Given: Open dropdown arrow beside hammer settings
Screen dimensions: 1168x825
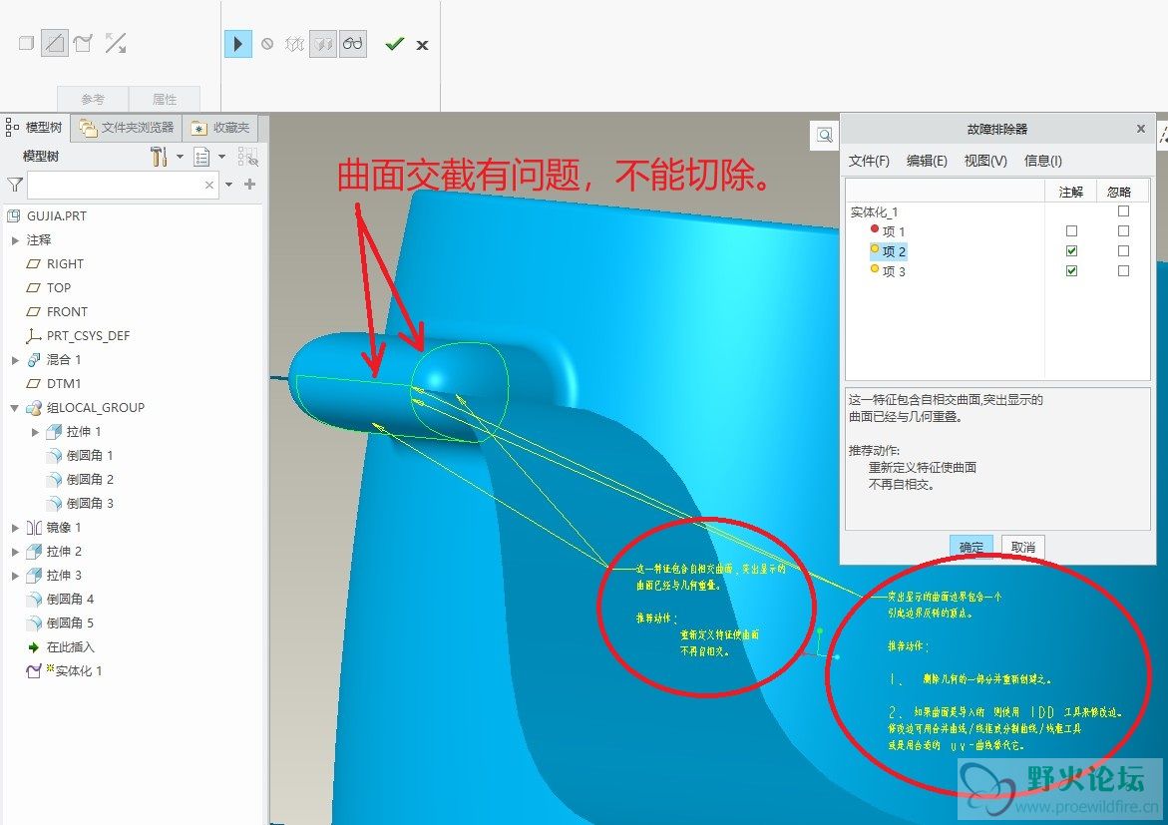Looking at the screenshot, I should click(x=180, y=157).
